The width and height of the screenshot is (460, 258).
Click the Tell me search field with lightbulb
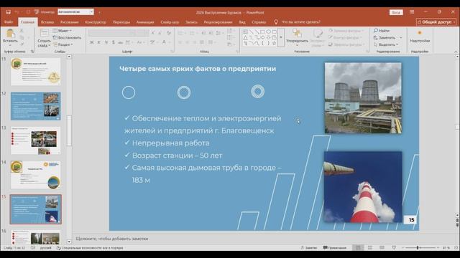[297, 22]
